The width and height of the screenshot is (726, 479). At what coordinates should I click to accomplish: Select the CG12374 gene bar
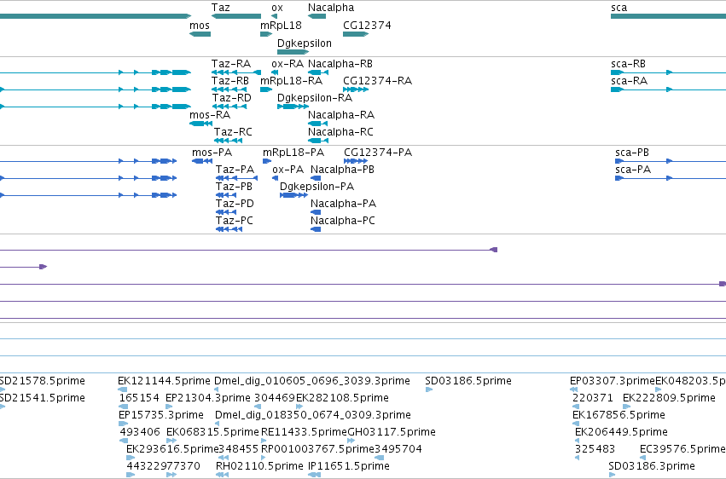pos(356,34)
